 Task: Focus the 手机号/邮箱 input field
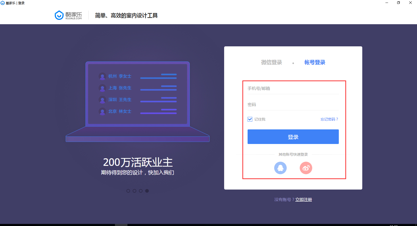(293, 89)
